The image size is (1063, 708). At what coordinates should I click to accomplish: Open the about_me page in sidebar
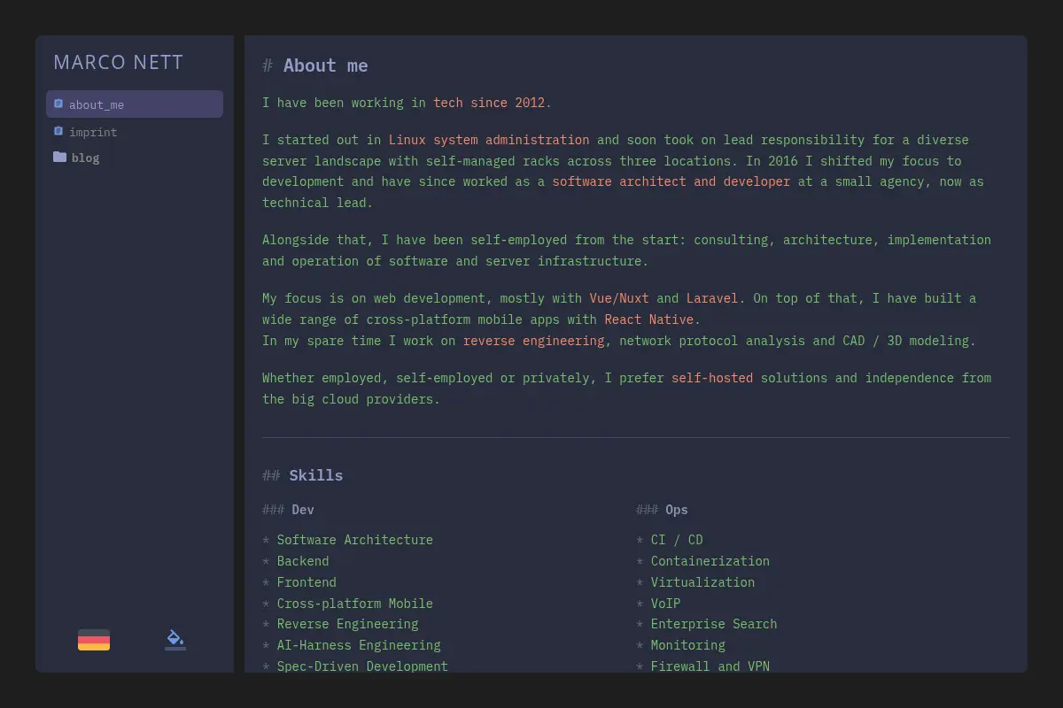click(x=135, y=104)
